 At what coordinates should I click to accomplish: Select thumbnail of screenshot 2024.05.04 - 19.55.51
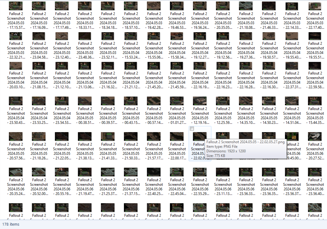(315, 36)
